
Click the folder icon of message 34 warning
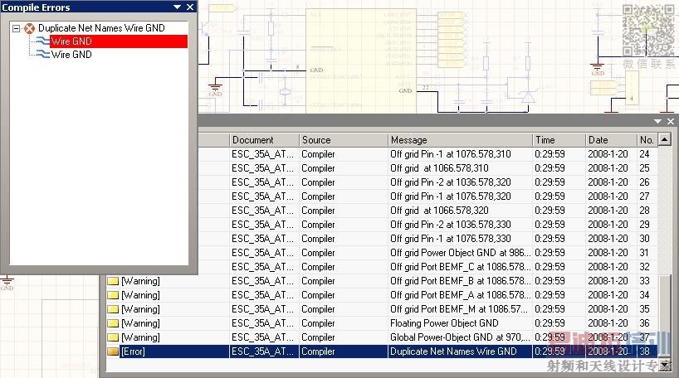[113, 295]
